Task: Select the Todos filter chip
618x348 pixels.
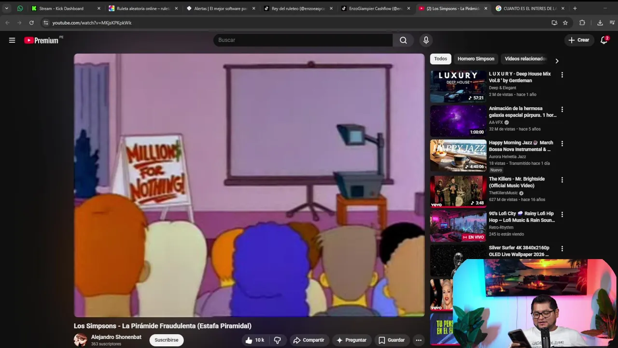Action: tap(440, 59)
